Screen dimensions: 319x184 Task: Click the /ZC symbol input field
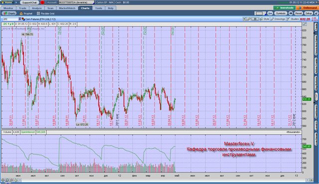pyautogui.click(x=10, y=19)
